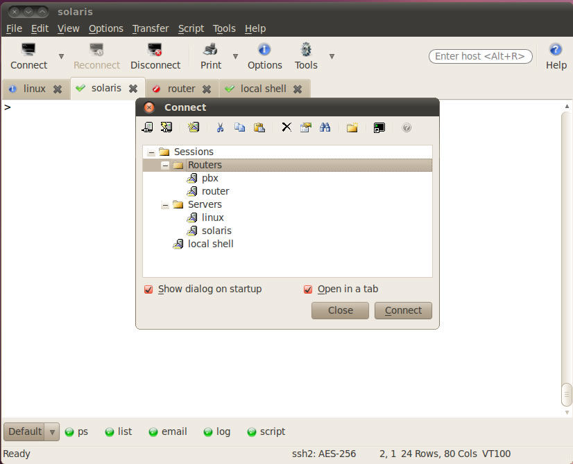This screenshot has width=573, height=464.
Task: Open the Edit menu
Action: 40,28
